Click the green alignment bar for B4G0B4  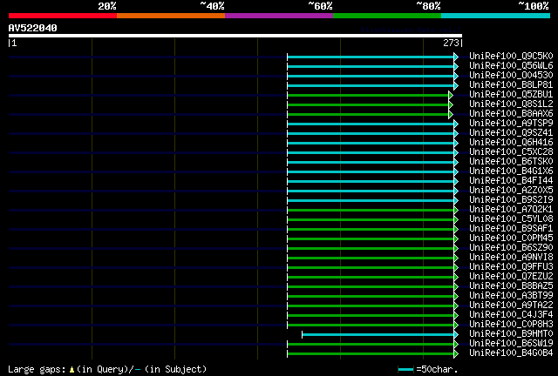[371, 354]
